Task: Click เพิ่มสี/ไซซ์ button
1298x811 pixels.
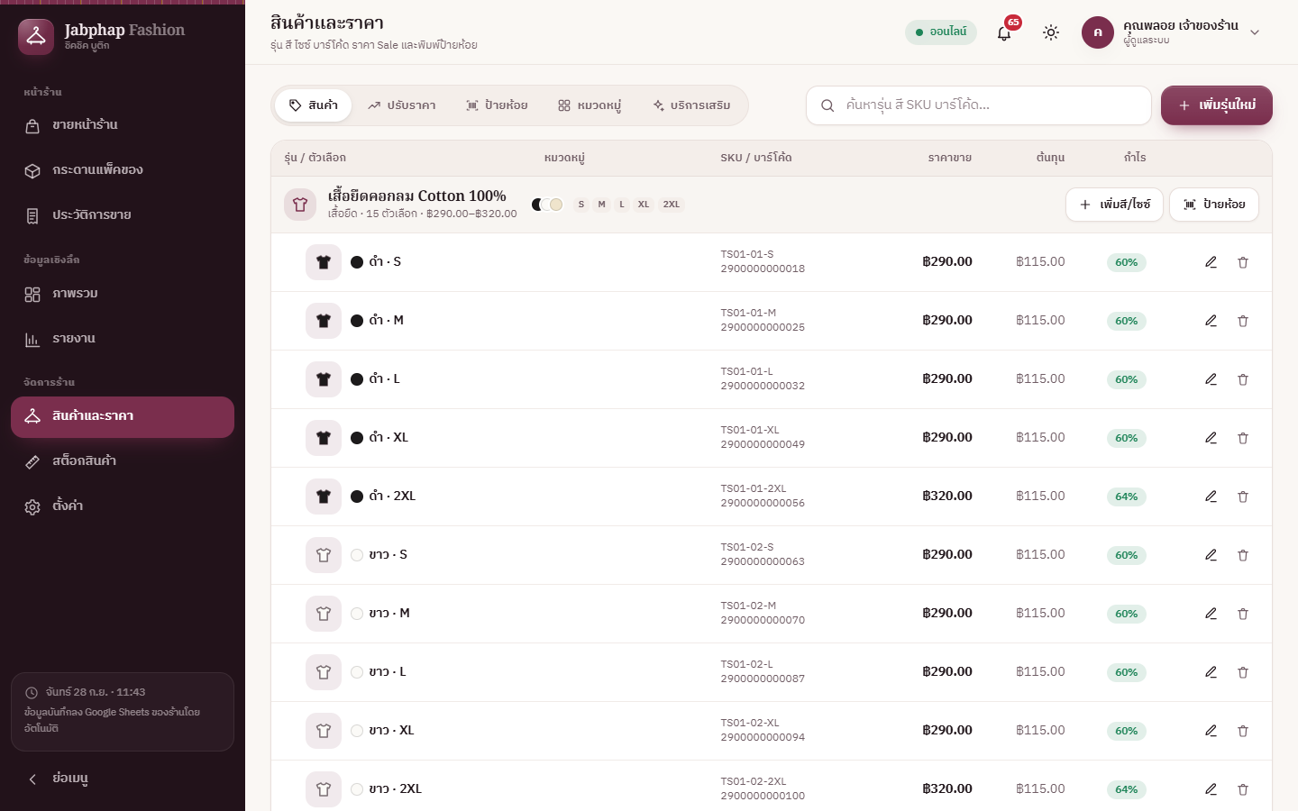Action: click(x=1114, y=205)
